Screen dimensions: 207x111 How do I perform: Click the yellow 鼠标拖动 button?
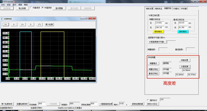(x=158, y=31)
